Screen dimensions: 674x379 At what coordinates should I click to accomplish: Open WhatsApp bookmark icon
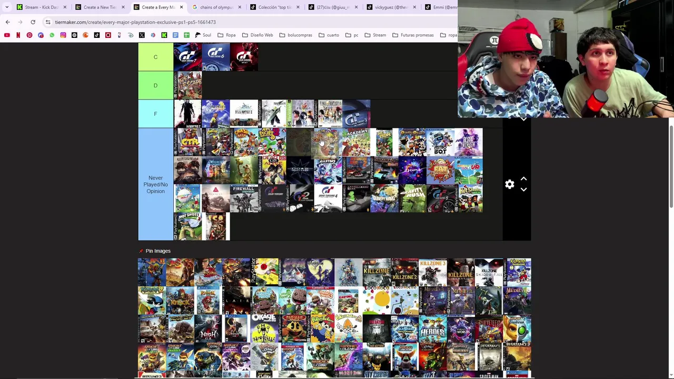pyautogui.click(x=52, y=35)
